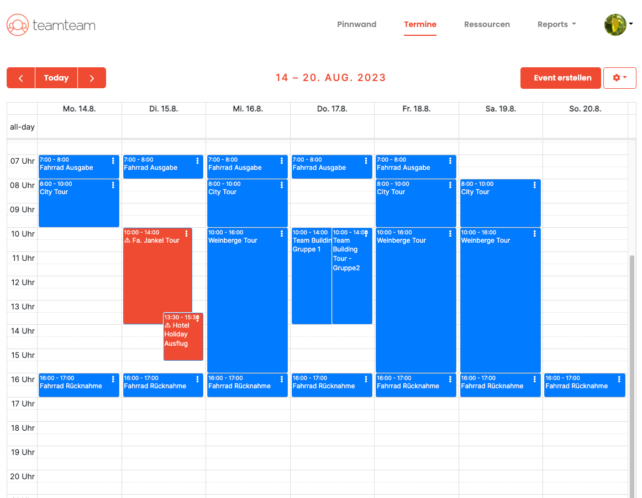Open options menu of Friday Weinberge Tour
The image size is (642, 498).
pyautogui.click(x=450, y=234)
